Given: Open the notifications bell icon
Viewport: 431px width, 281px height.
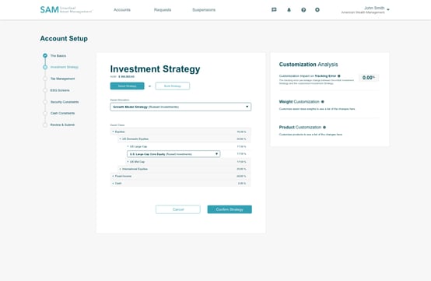Looking at the screenshot, I should pyautogui.click(x=289, y=10).
